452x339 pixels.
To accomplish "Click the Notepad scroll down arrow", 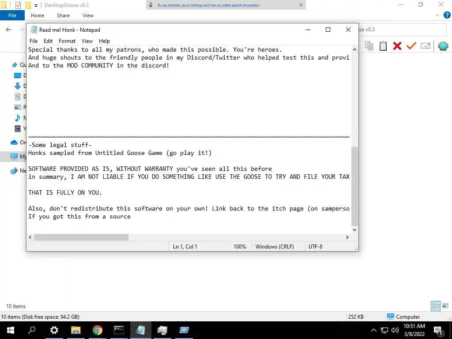I will coord(354,230).
